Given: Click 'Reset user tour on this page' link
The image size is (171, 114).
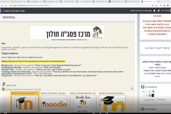Looking at the screenshot, I should pyautogui.click(x=141, y=11).
